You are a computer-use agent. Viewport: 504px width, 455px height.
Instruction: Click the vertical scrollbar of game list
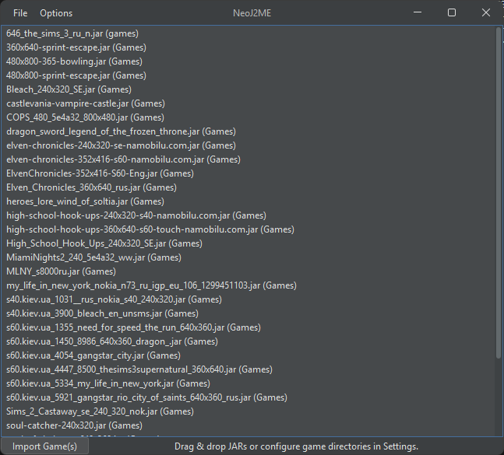(x=499, y=194)
